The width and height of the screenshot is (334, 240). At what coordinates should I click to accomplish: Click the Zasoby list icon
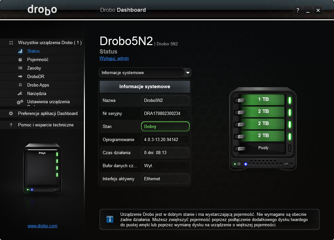pyautogui.click(x=20, y=68)
